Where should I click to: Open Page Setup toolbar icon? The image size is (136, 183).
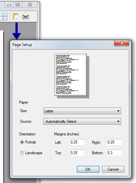coord(16,16)
